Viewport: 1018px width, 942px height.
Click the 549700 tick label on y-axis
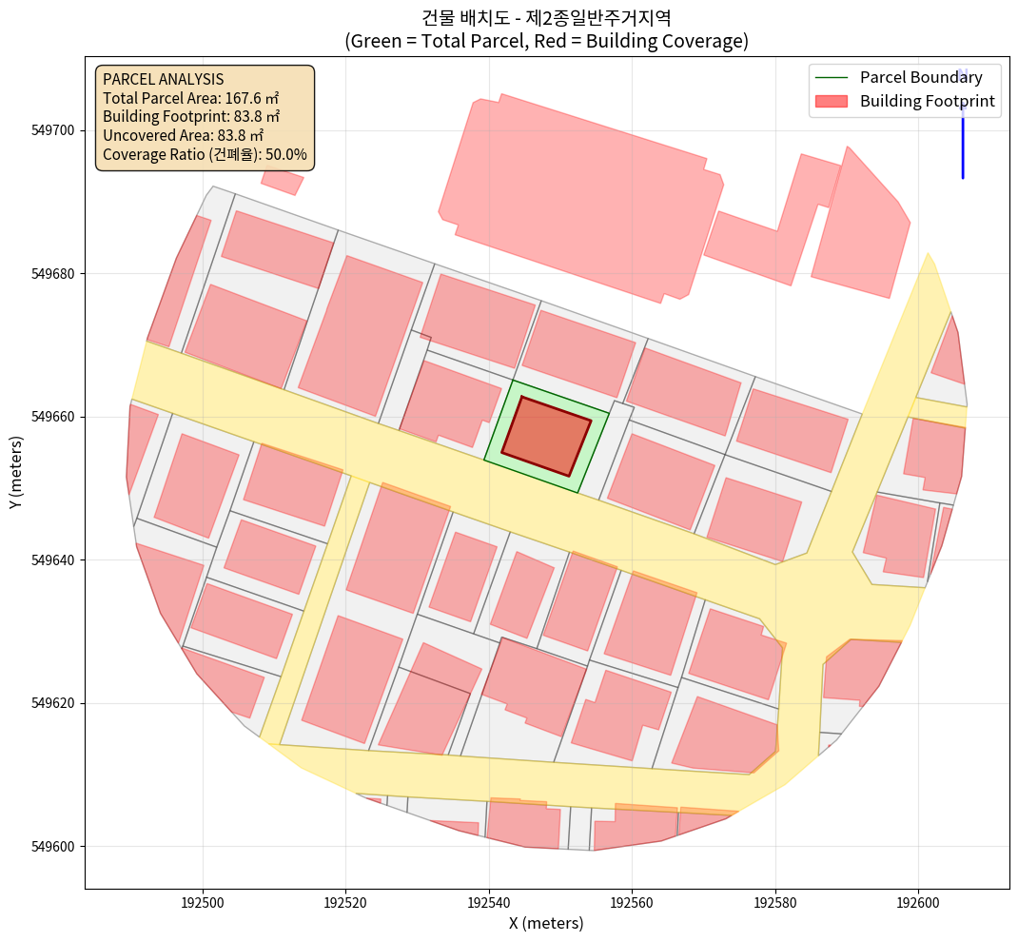point(57,130)
